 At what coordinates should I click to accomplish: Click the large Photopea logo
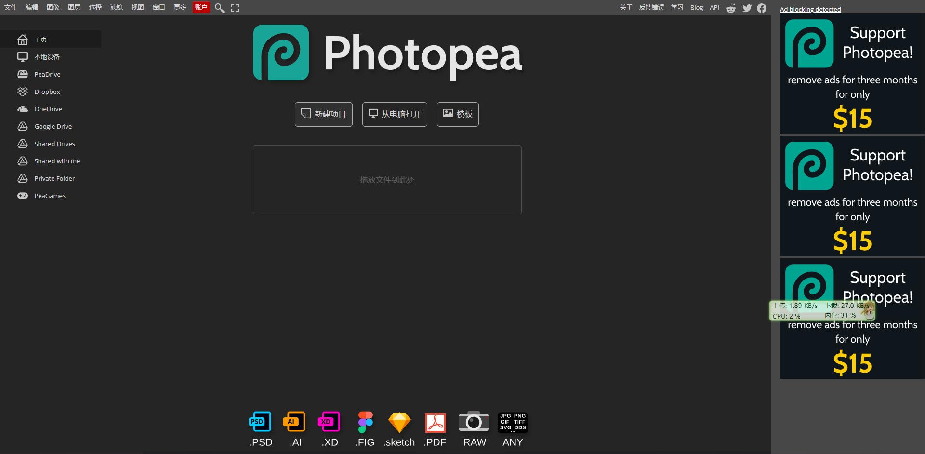[281, 53]
